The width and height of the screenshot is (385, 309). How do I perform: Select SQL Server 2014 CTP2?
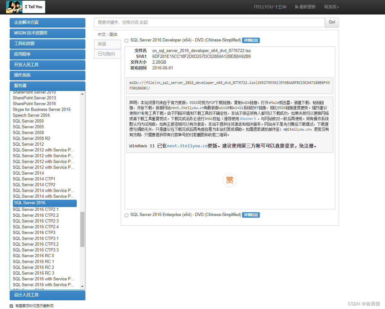click(34, 185)
